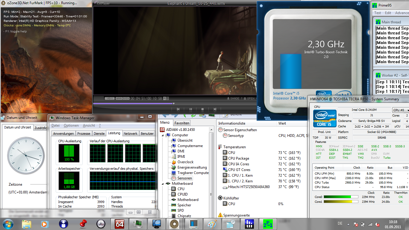Select Speicher item in AIDA64 tree

coord(184,205)
